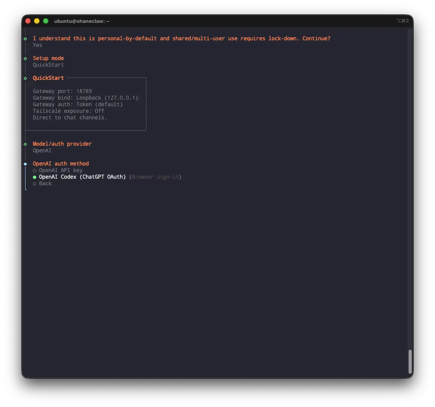Click the 'Tailscale exposure: Off' line
This screenshot has height=407, width=435.
coord(69,111)
